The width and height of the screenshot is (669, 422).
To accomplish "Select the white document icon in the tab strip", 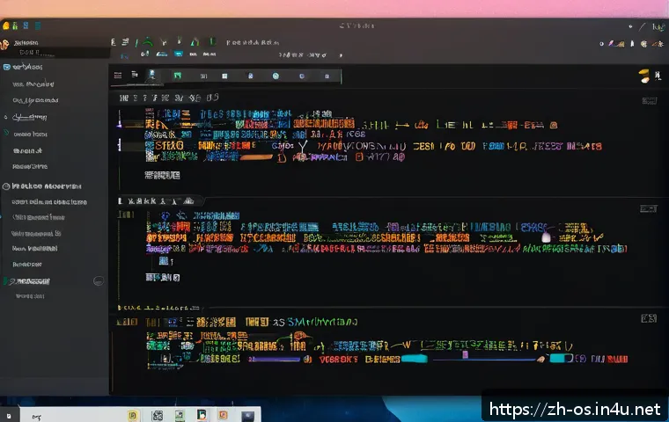I will click(x=224, y=76).
